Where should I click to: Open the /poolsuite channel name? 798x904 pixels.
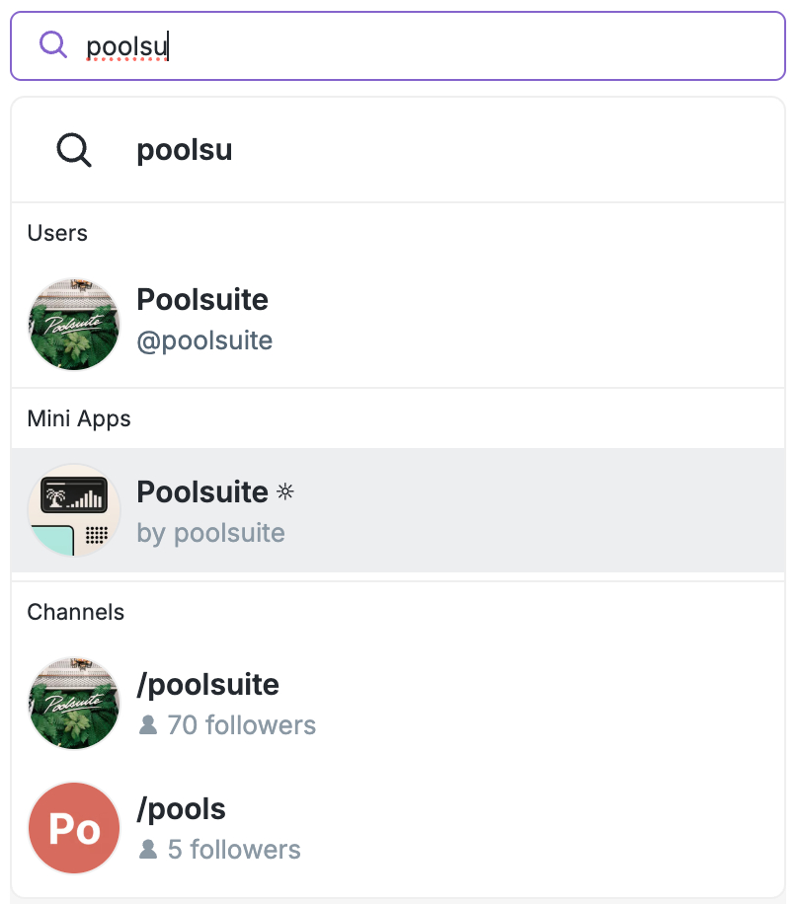[x=207, y=685]
